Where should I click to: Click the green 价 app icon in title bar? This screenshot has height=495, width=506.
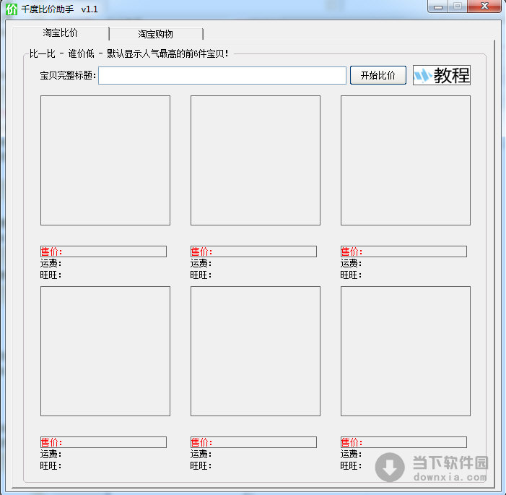12,9
